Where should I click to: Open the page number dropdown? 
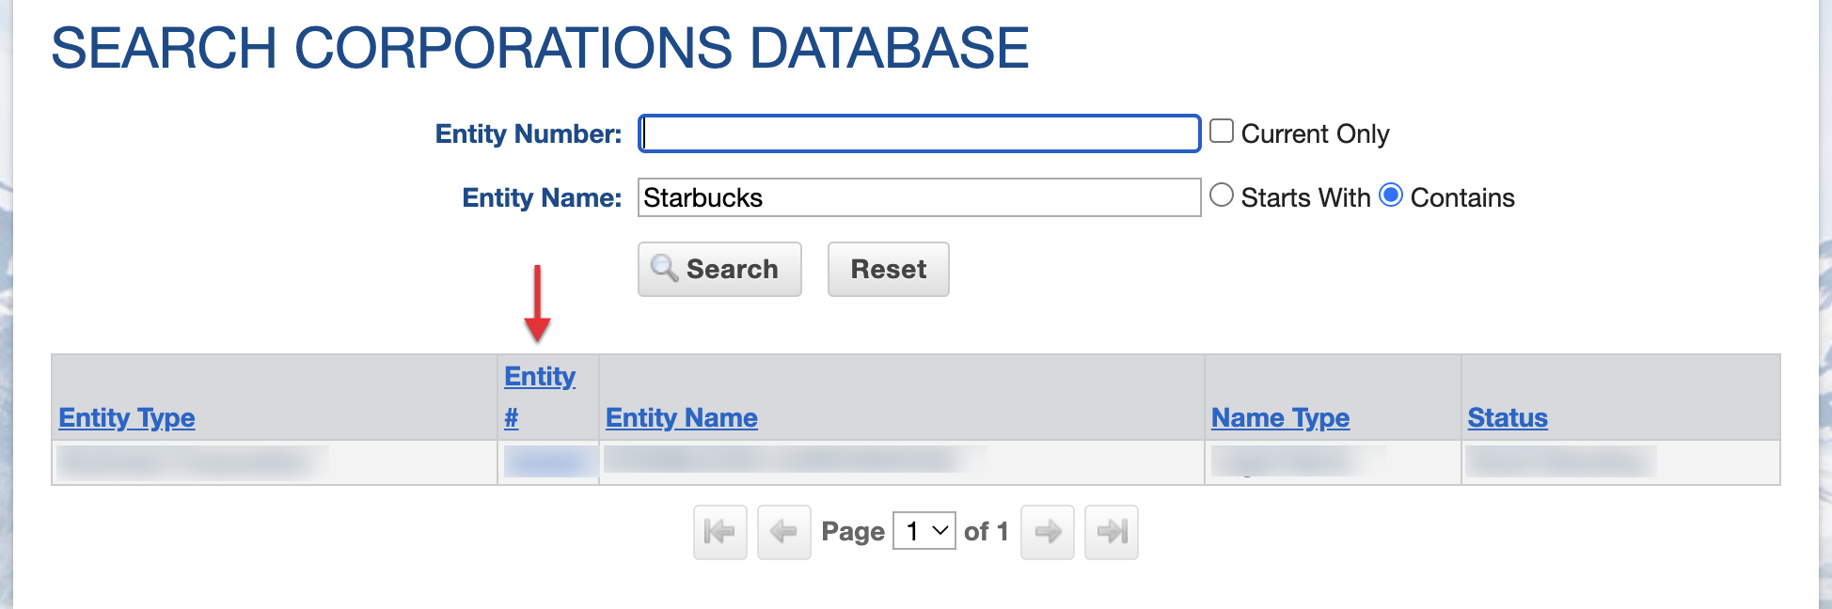pyautogui.click(x=924, y=532)
